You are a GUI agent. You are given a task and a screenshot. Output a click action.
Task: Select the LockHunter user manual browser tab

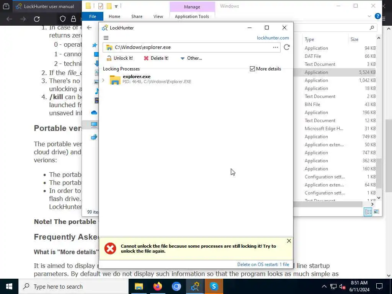pos(46,7)
